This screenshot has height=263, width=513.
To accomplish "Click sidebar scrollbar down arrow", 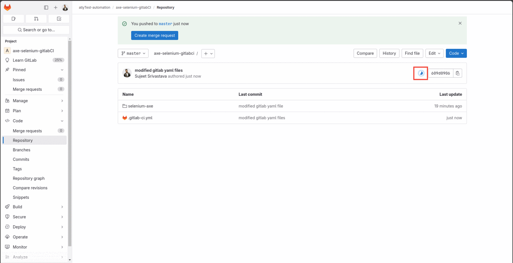I will click(x=70, y=260).
